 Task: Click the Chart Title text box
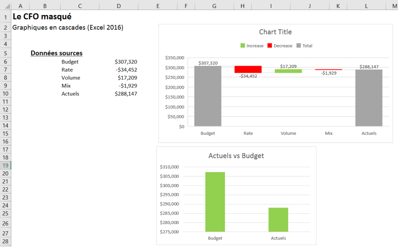275,32
